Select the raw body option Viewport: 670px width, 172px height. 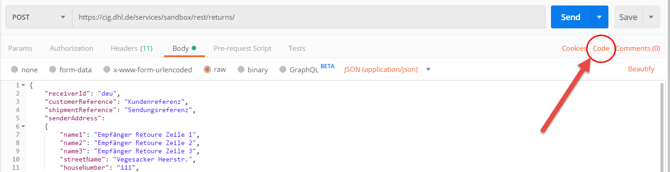(x=207, y=70)
